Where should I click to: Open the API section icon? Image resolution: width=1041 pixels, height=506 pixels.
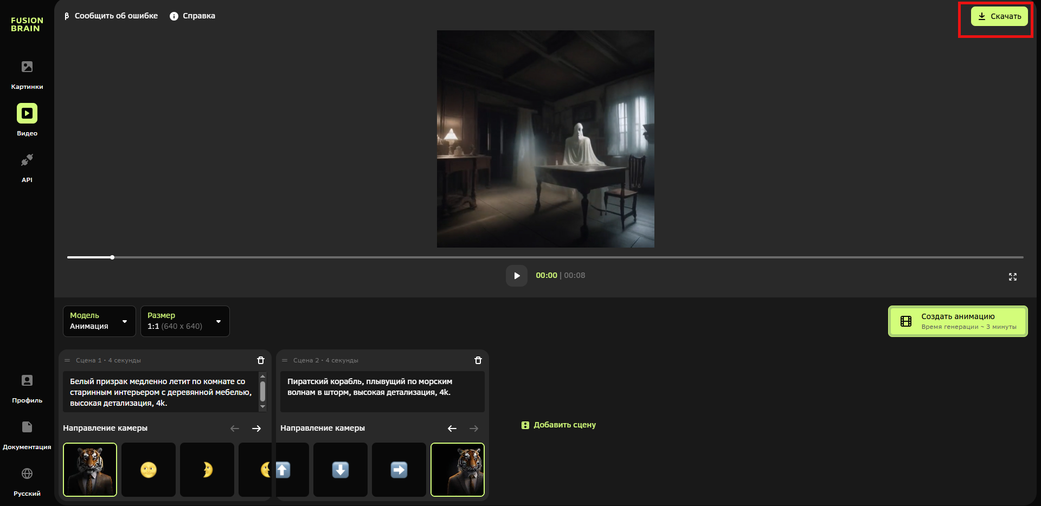pyautogui.click(x=27, y=160)
